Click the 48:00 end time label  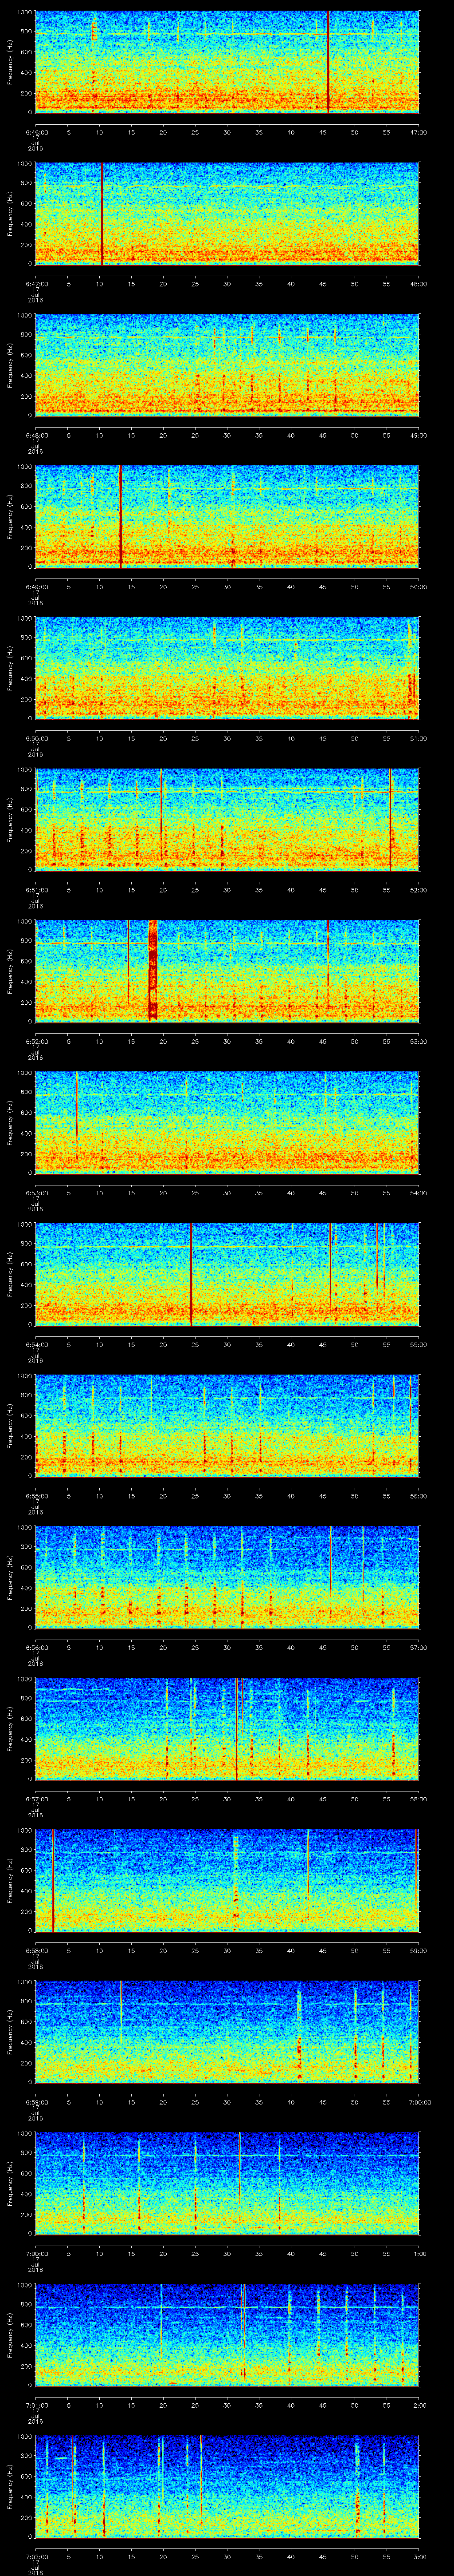click(419, 284)
